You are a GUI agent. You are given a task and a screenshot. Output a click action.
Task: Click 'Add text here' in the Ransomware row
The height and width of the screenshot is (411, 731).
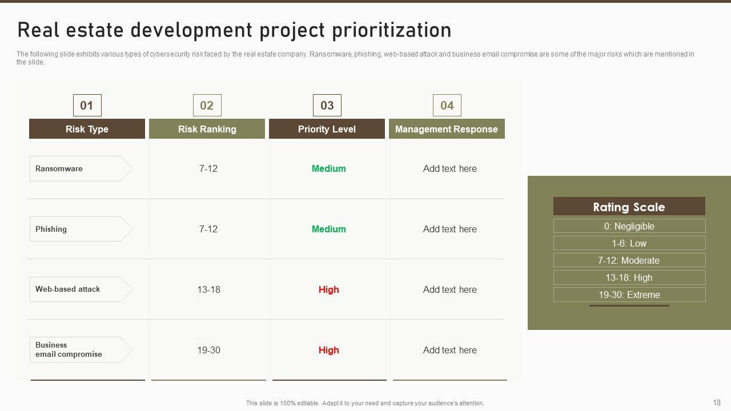(x=449, y=168)
